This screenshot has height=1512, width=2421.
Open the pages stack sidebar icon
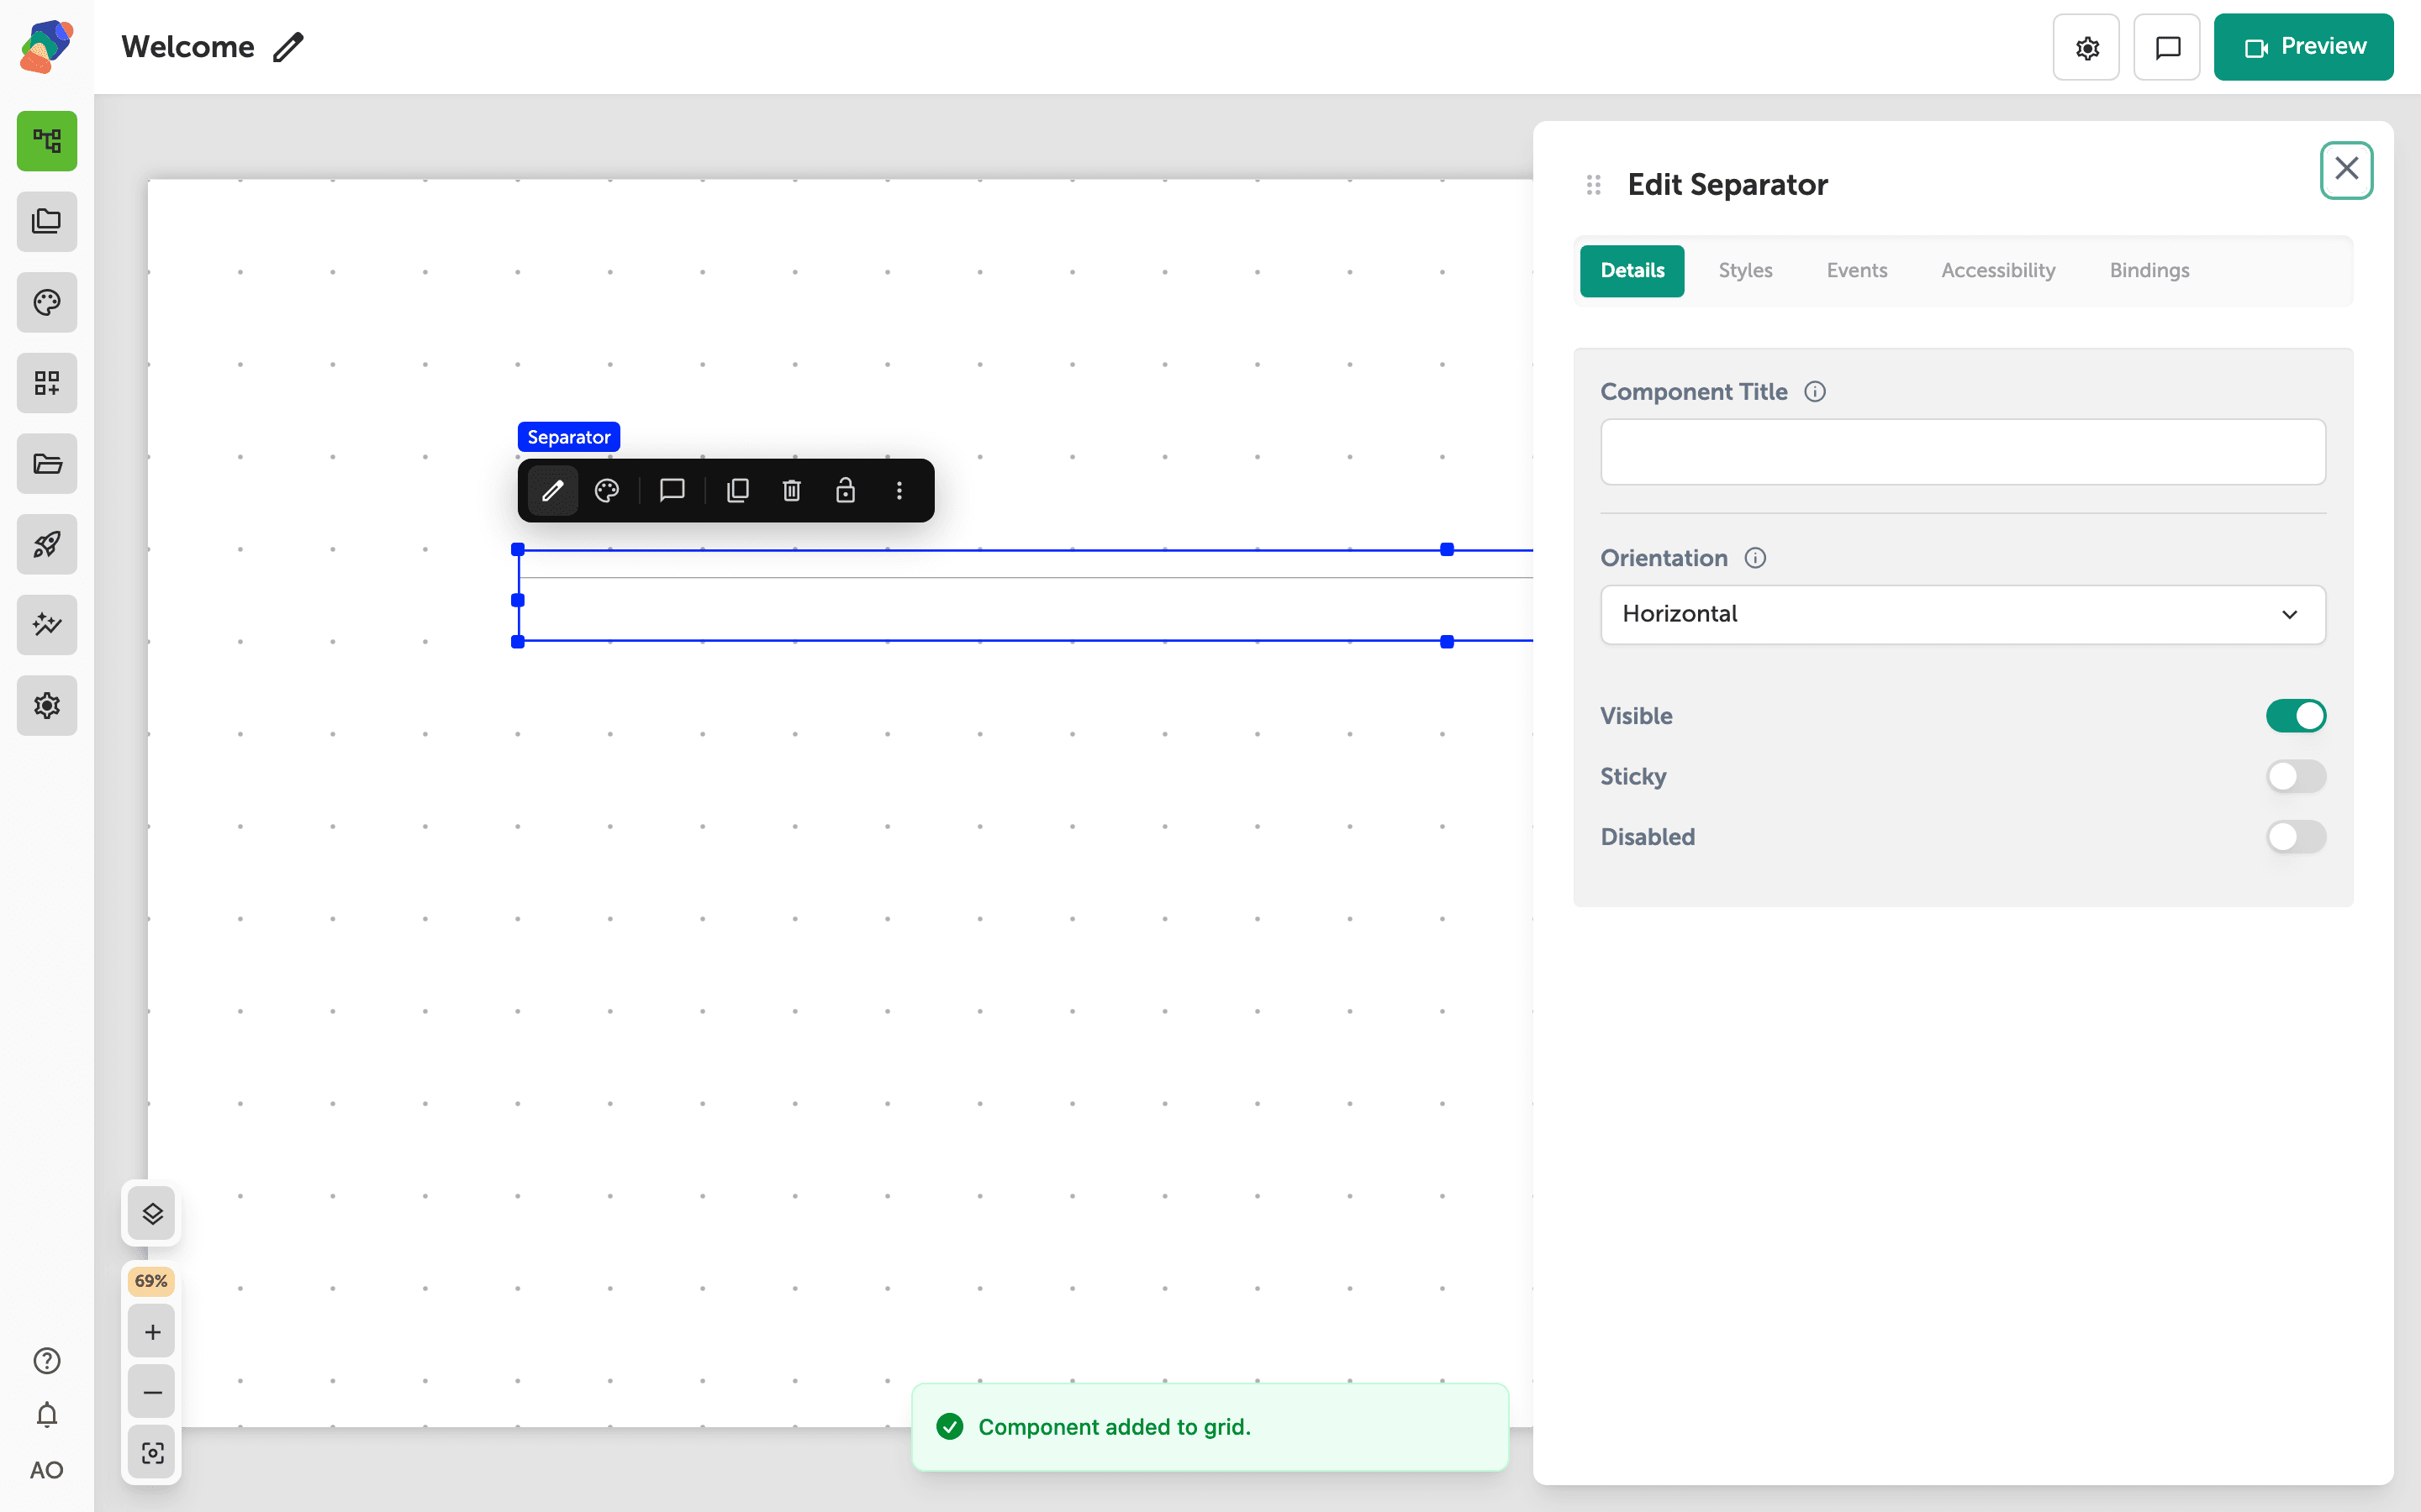pos(47,222)
